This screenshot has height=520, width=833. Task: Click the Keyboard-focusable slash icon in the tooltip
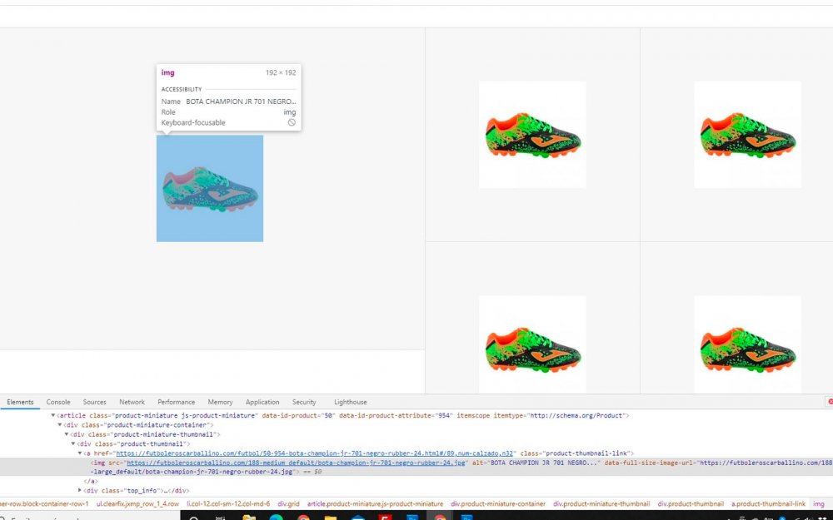[x=292, y=122]
